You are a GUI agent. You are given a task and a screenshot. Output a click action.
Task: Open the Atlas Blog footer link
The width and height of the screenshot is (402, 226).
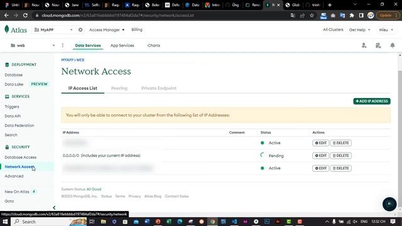tap(153, 196)
